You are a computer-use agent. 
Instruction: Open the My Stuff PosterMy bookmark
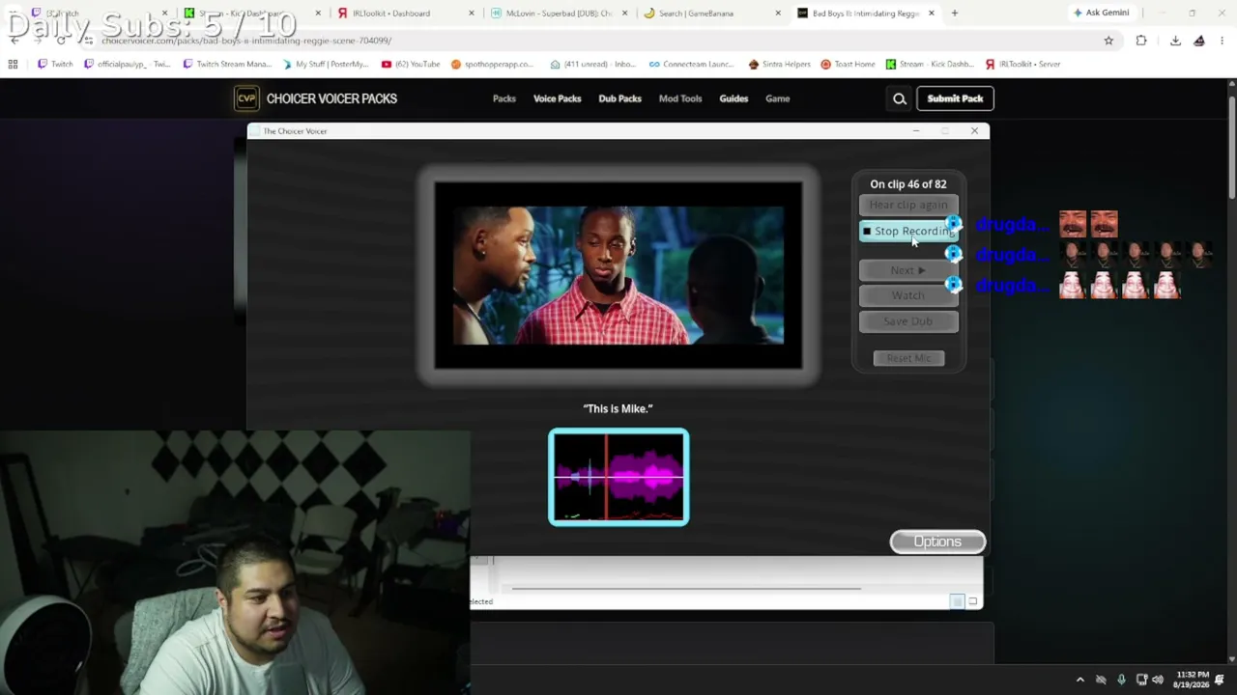click(x=326, y=64)
